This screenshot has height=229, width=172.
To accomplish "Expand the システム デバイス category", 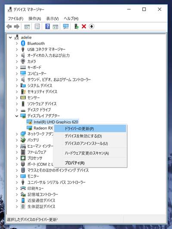I will 17,86.
